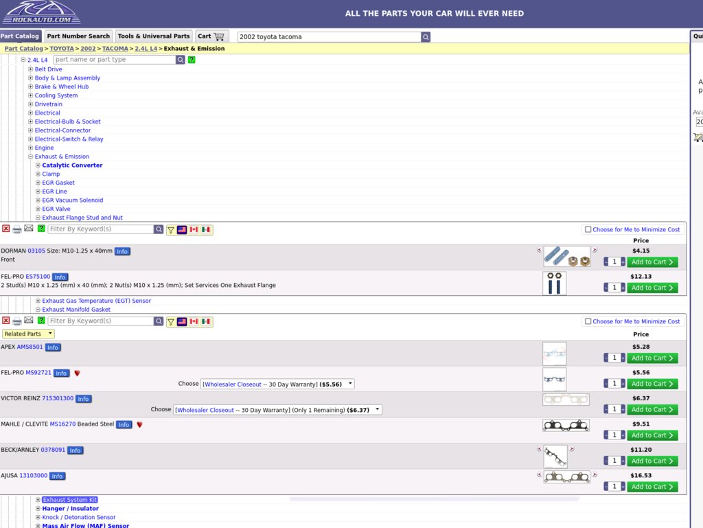Click the search icon next to part name field
Image resolution: width=703 pixels, height=528 pixels.
coord(181,60)
